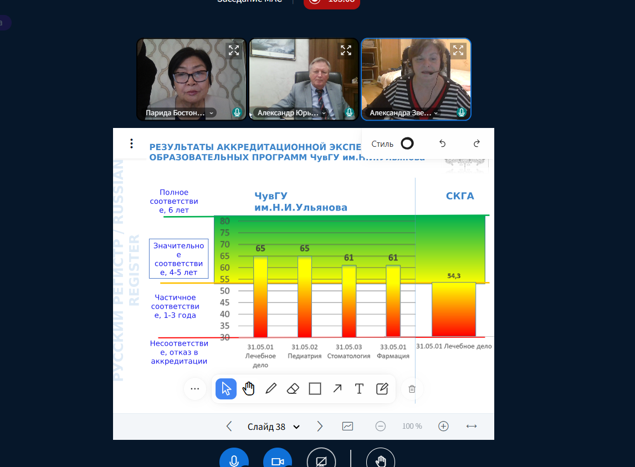This screenshot has width=635, height=467.
Task: Click Парида Бостон microphone status icon
Action: tap(237, 112)
